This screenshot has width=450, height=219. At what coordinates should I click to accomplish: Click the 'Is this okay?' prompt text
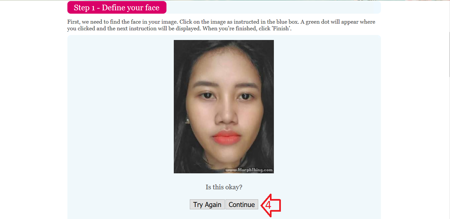[224, 187]
